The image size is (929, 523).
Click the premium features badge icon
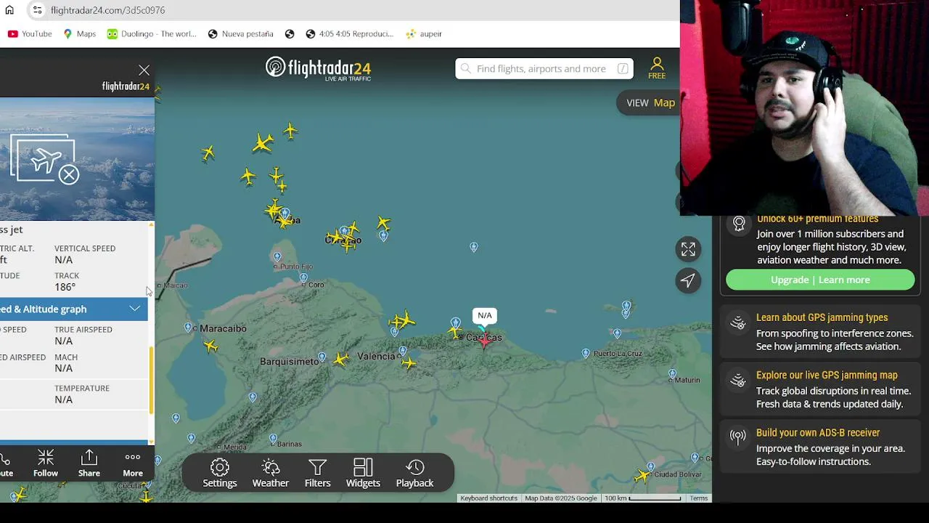(739, 224)
